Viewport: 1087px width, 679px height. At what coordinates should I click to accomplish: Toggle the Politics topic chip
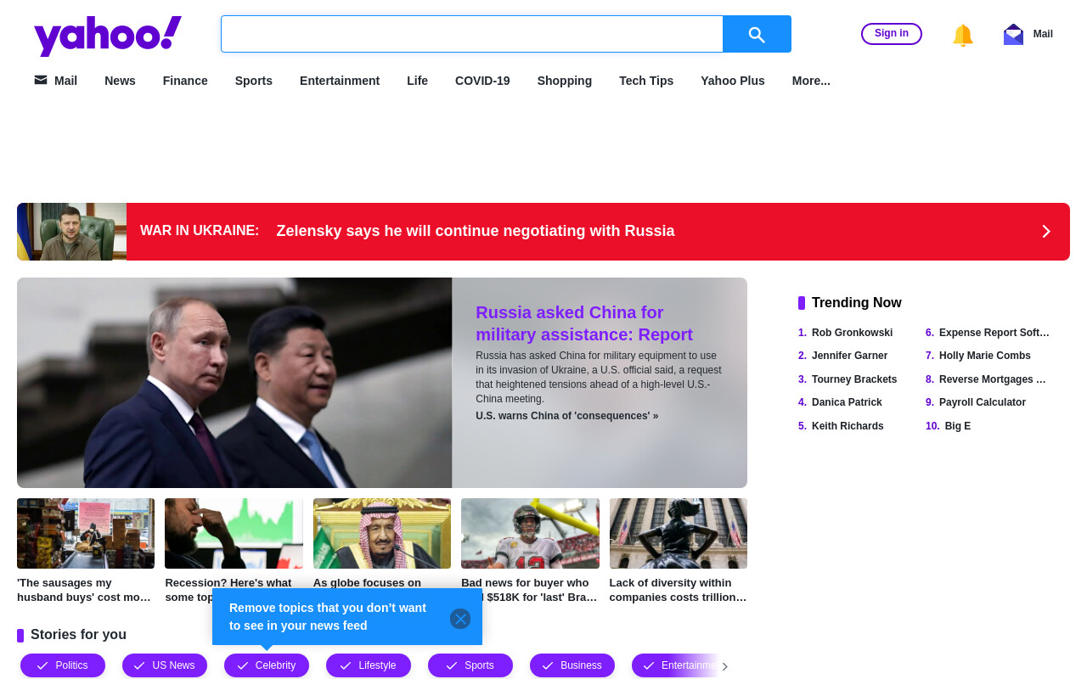pos(63,665)
